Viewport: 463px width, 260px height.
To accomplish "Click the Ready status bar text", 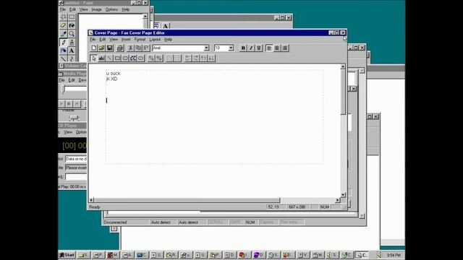I will tap(95, 207).
